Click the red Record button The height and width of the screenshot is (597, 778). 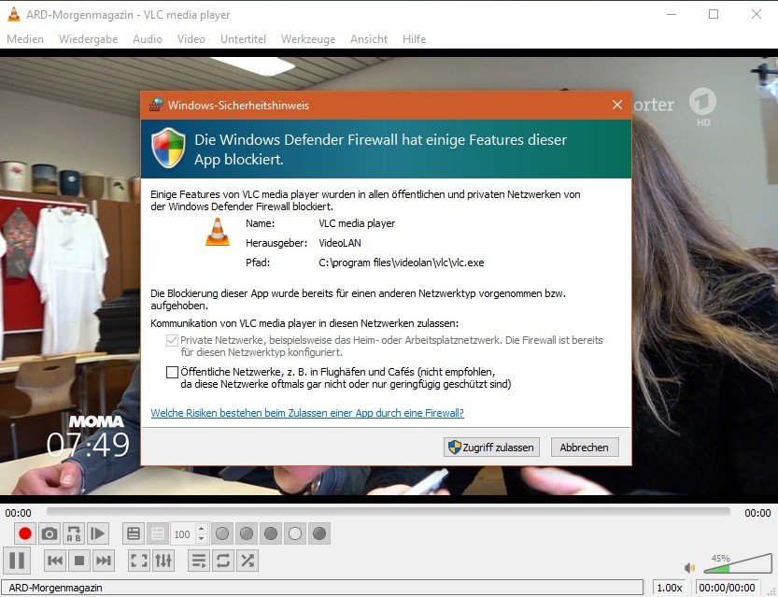coord(25,534)
